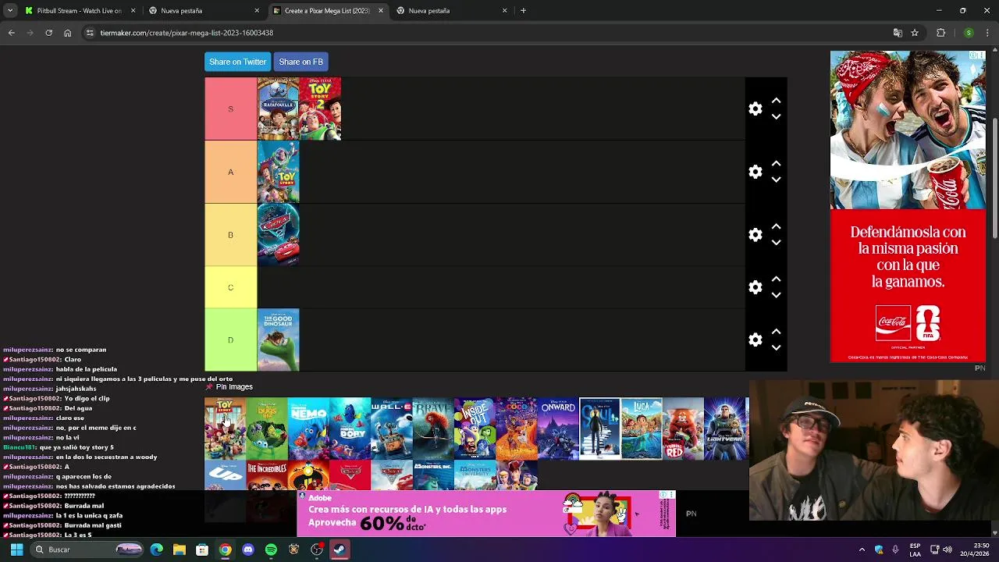Move A tier row down with arrow
This screenshot has width=999, height=562.
[776, 180]
